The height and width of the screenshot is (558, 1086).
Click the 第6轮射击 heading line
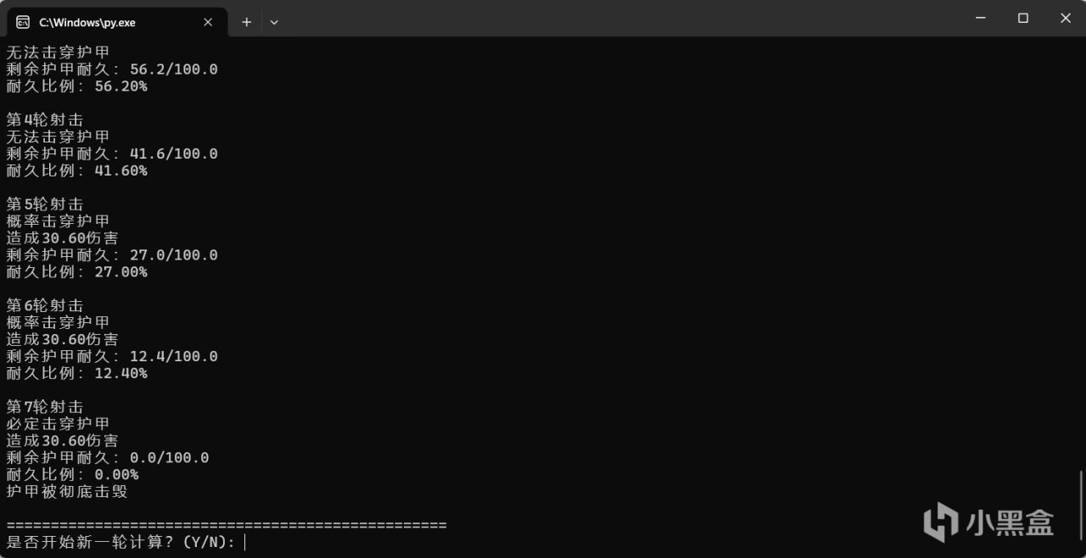tap(45, 305)
